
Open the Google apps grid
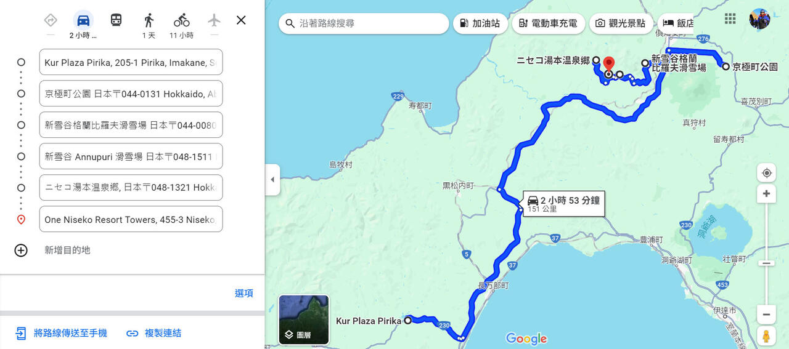coord(730,18)
